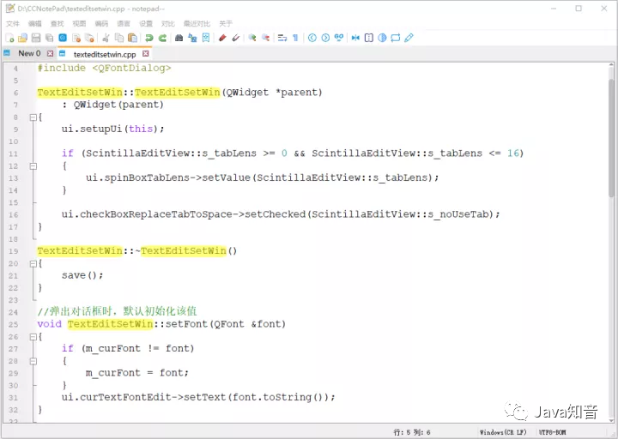618x439 pixels.
Task: Click the red marker highlight icon
Action: click(222, 38)
